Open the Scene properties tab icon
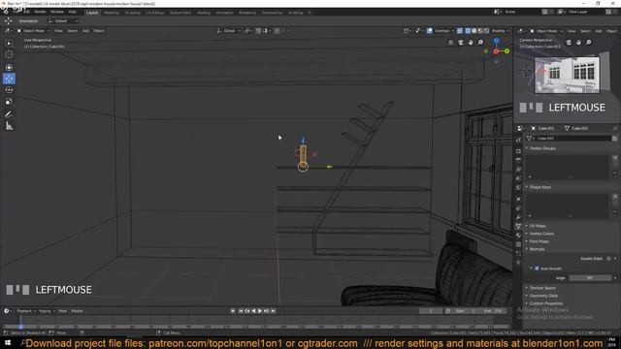Image resolution: width=621 pixels, height=349 pixels. click(x=518, y=178)
